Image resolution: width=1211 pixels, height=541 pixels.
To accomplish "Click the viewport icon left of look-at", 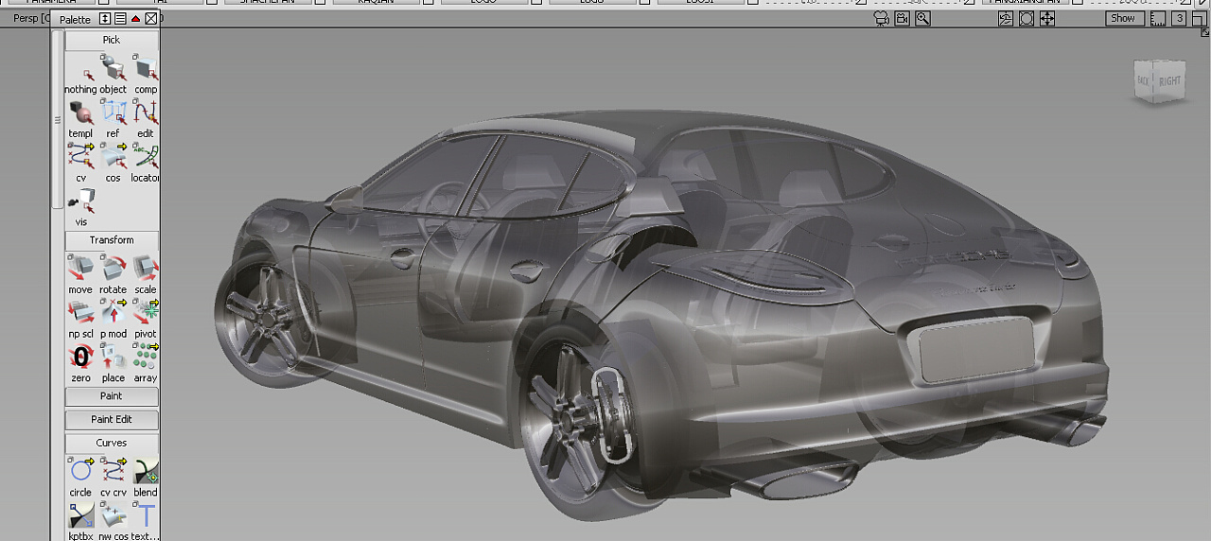I will (1006, 18).
